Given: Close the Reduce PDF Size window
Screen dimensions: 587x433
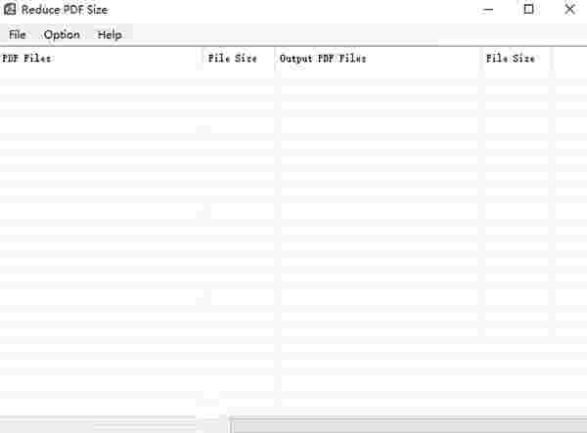Looking at the screenshot, I should pos(569,10).
